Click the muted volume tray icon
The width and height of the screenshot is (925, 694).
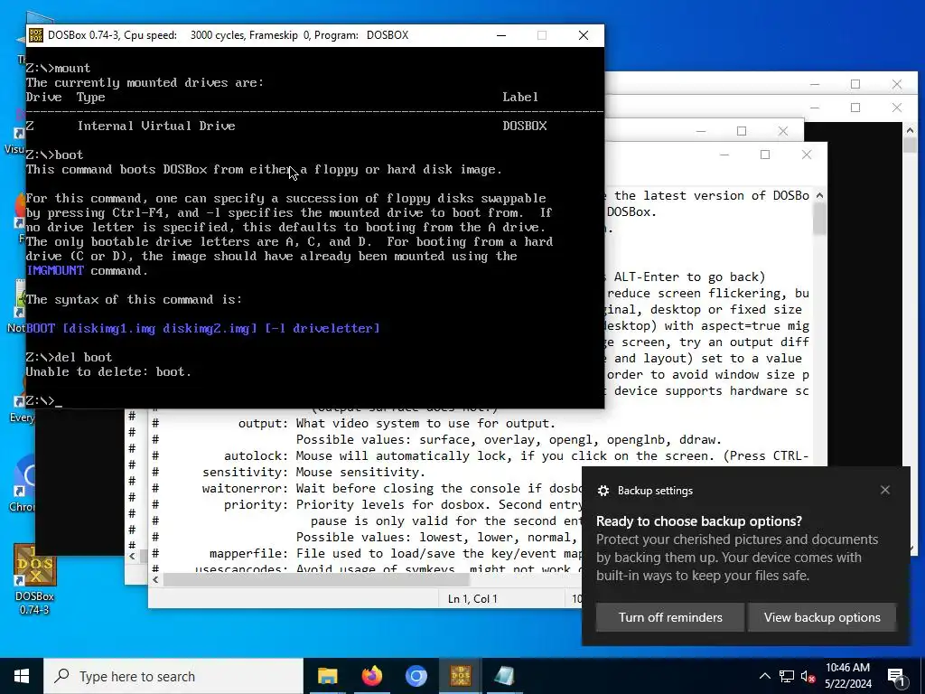pos(808,677)
